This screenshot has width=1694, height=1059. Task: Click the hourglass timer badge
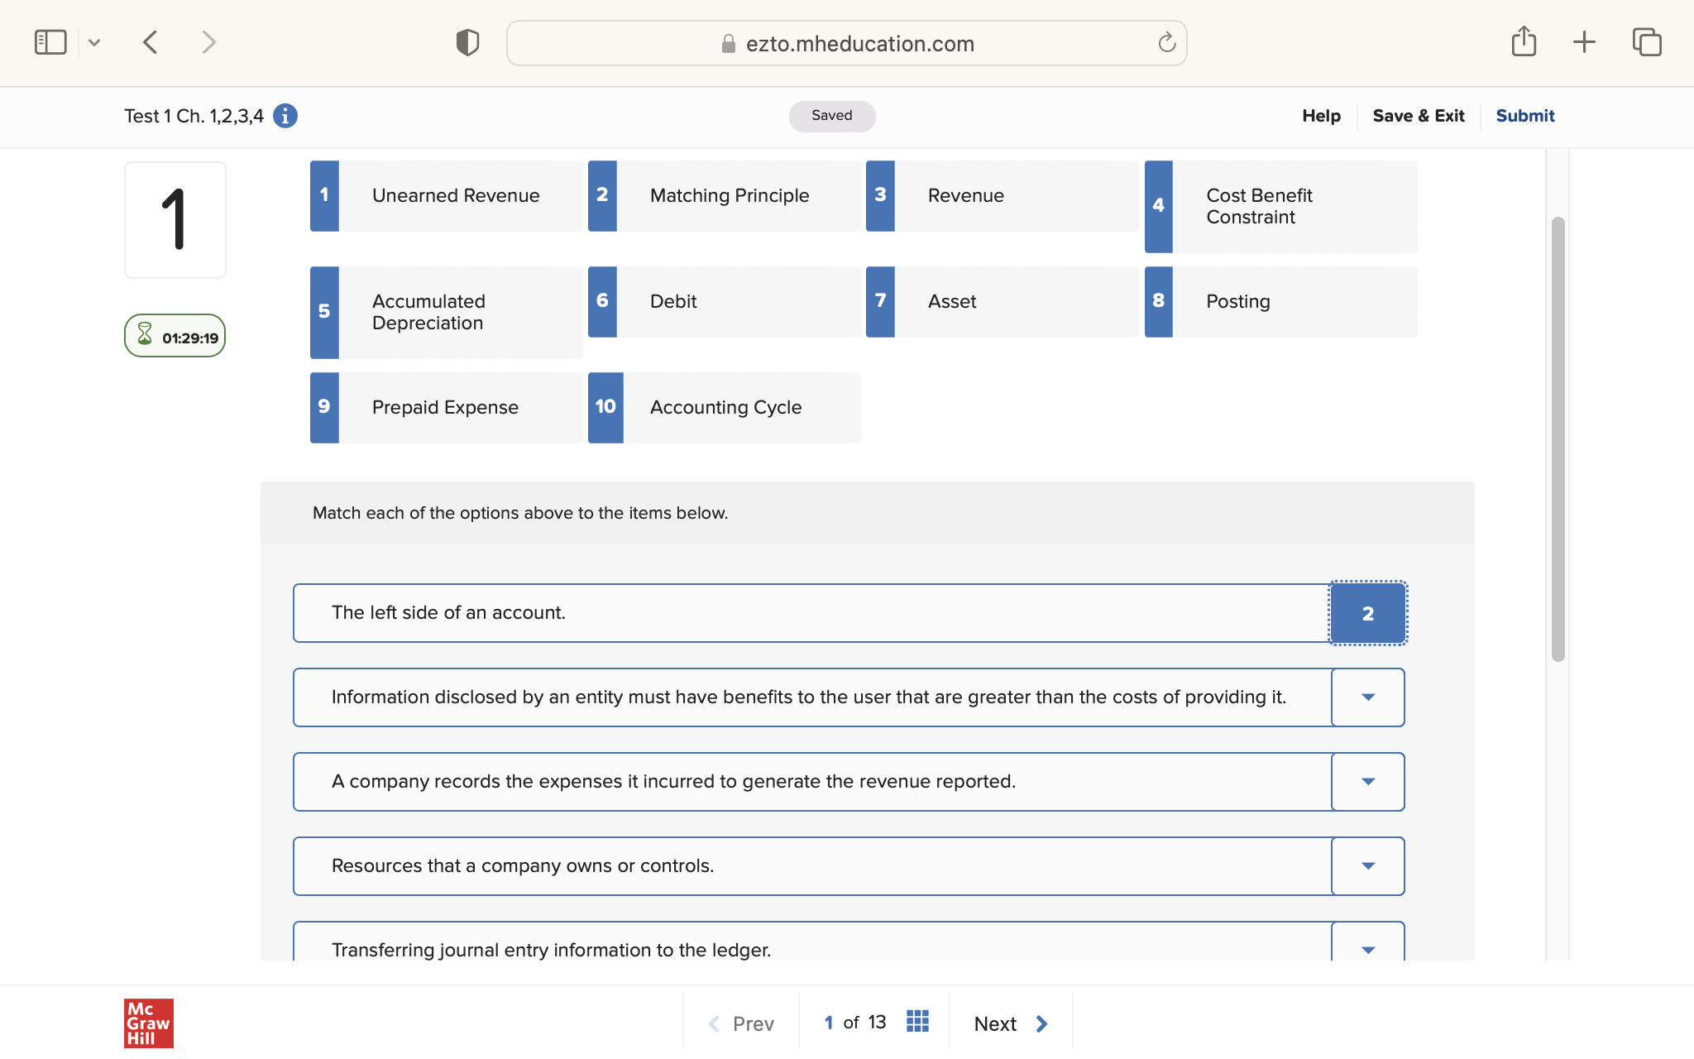point(175,336)
